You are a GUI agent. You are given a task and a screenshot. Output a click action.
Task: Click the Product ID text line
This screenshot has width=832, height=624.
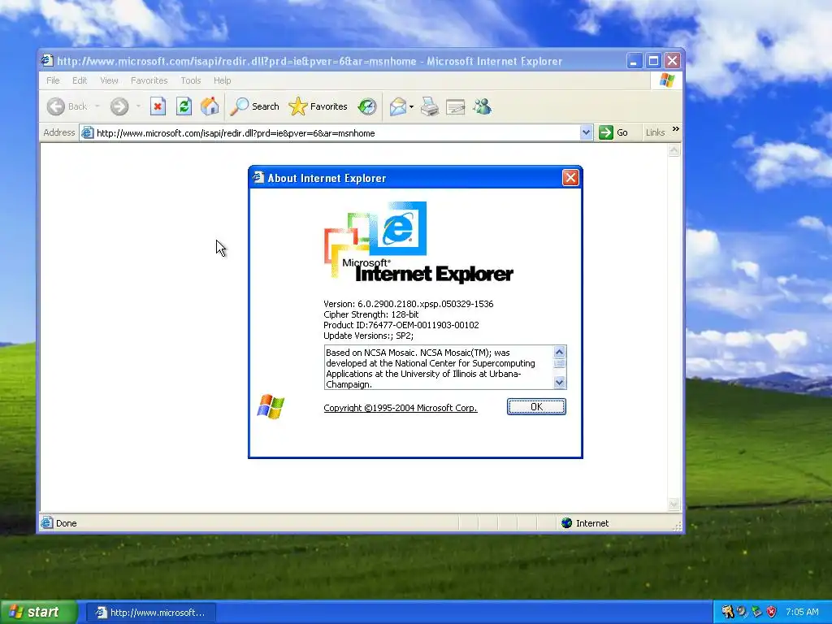(401, 325)
